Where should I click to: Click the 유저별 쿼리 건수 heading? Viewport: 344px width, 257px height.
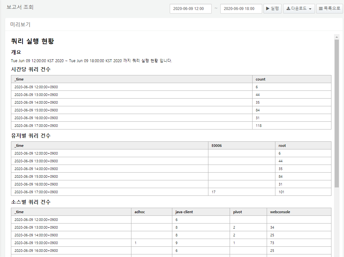point(31,136)
